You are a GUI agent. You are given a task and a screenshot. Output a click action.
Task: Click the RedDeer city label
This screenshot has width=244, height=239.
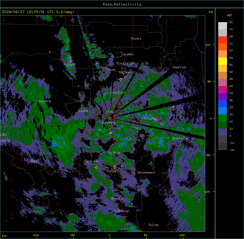point(125,72)
